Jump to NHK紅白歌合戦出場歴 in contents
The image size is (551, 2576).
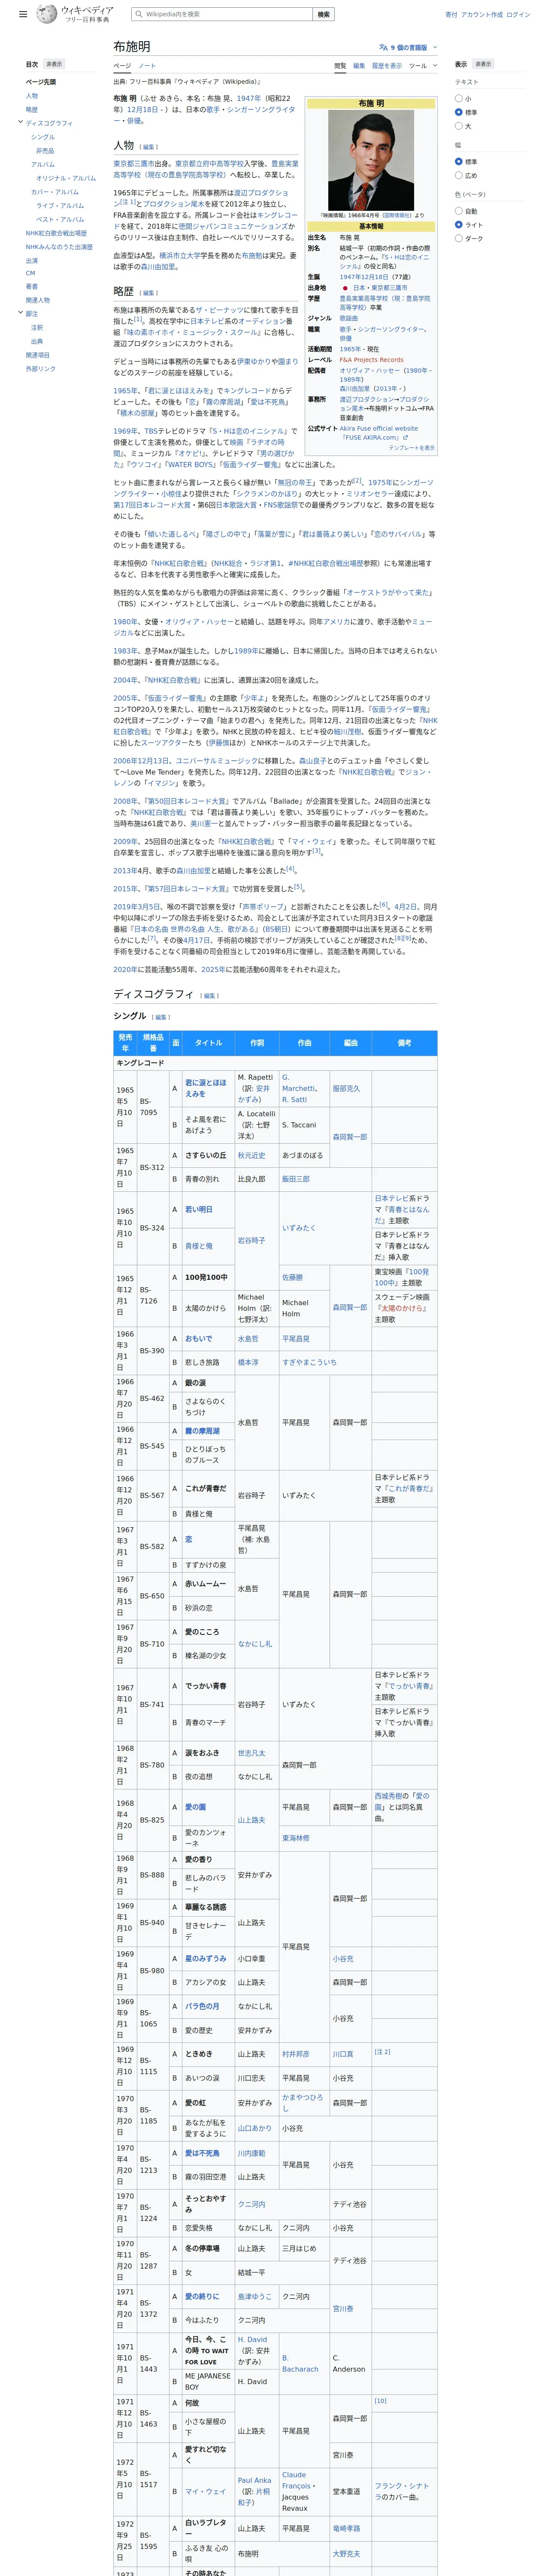56,233
